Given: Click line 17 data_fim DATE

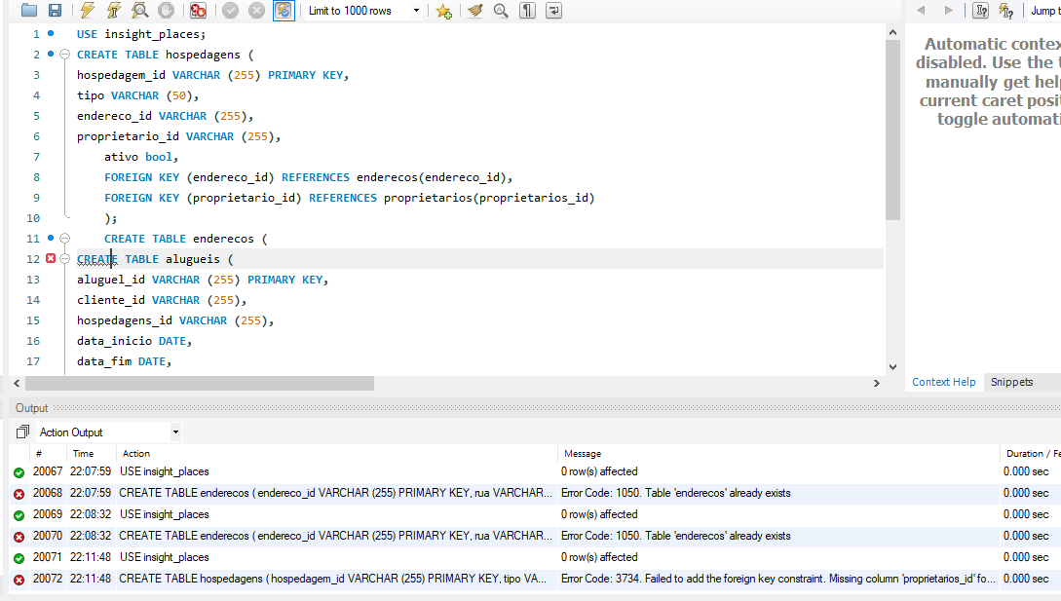Looking at the screenshot, I should click(x=124, y=361).
